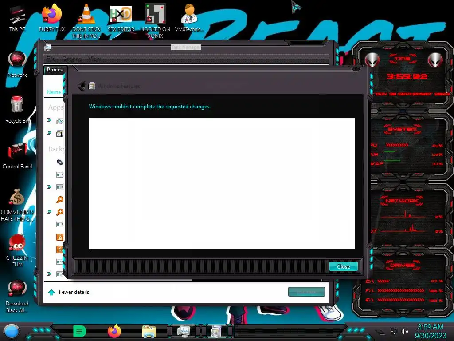Click the right alien head in Time widget

[435, 60]
